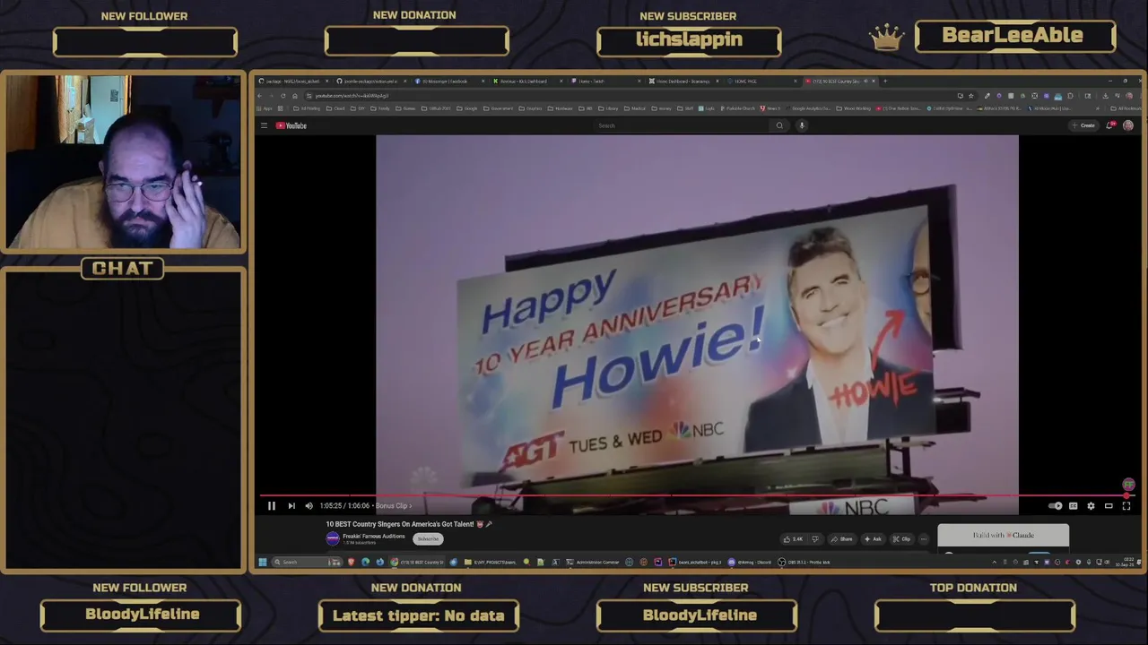Viewport: 1148px width, 645px height.
Task: Click the browser home button
Action: pyautogui.click(x=295, y=96)
